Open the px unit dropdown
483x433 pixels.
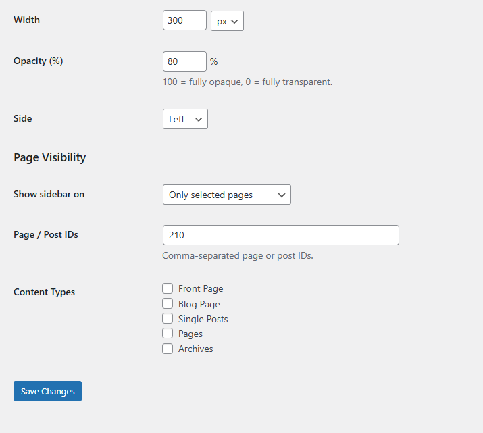[227, 21]
